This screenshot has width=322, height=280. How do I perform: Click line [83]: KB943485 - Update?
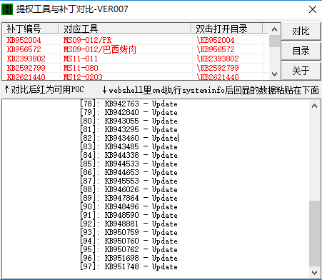[129, 146]
